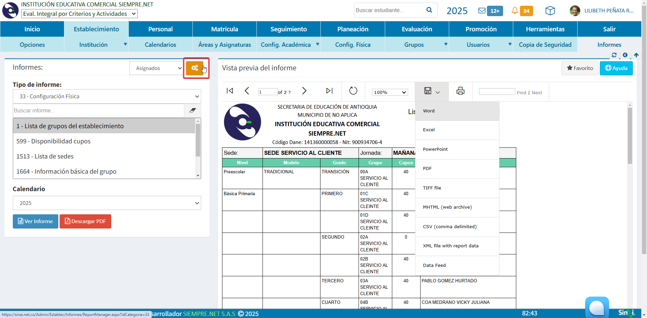
Task: Click the search magnifier icon
Action: [x=429, y=10]
